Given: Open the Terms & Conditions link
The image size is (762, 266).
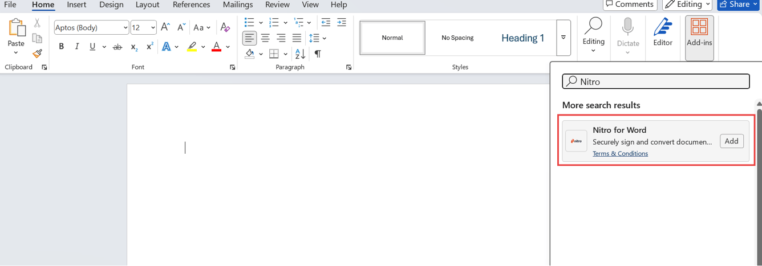Looking at the screenshot, I should tap(620, 153).
